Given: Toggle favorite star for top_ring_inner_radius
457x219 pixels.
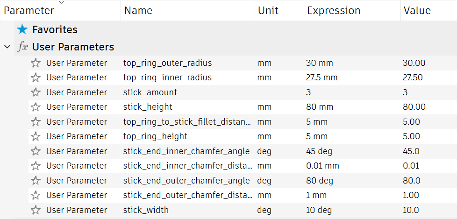Looking at the screenshot, I should point(36,78).
